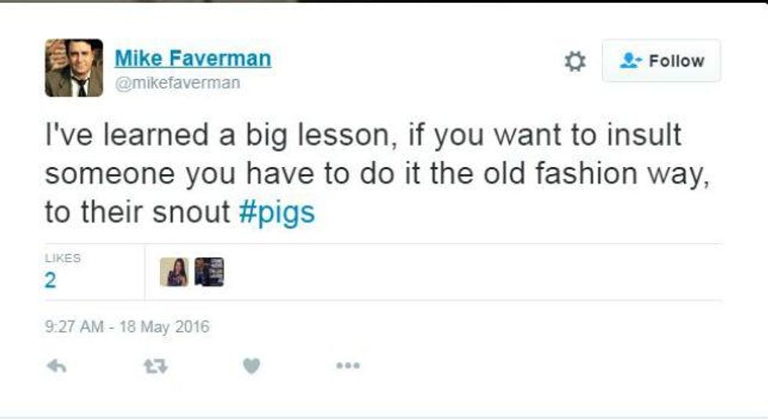This screenshot has height=419, width=768.
Task: Open the gear user actions menu
Action: pyautogui.click(x=575, y=61)
